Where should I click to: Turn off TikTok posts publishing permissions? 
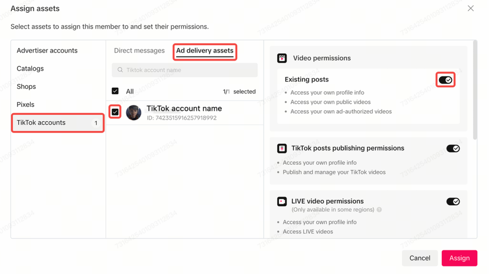pyautogui.click(x=453, y=148)
